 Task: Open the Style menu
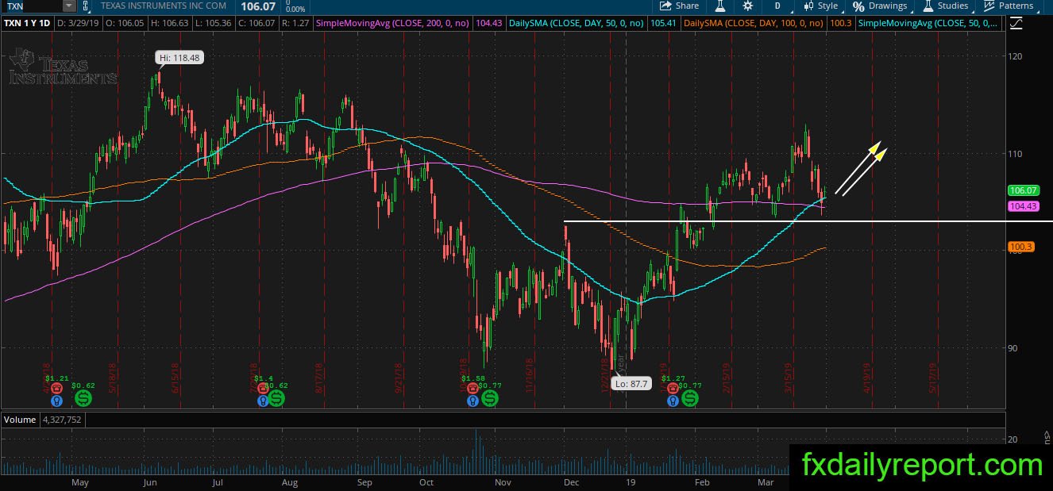click(x=821, y=6)
